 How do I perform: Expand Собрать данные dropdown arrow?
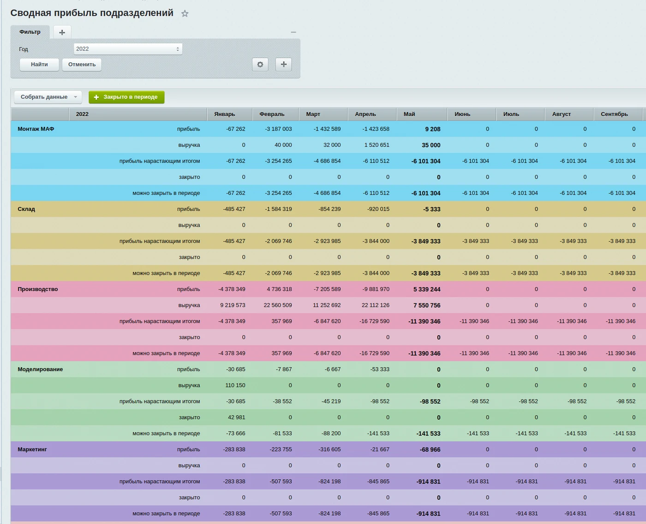coord(76,97)
